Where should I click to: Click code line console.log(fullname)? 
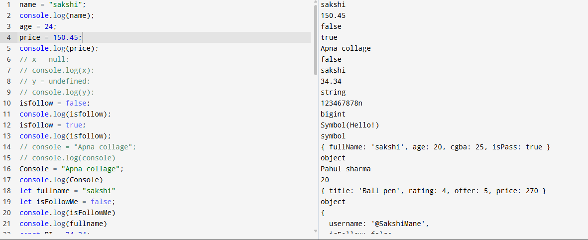click(63, 224)
